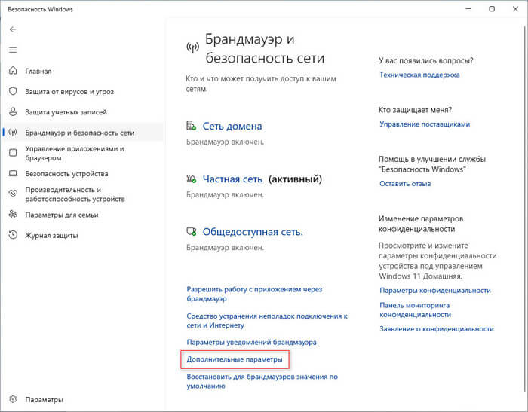The height and width of the screenshot is (412, 528).
Task: Open the device performance heart icon
Action: click(13, 194)
